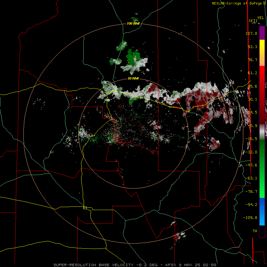Click the Super-Resolution Base Velocity caption
267x267 pixels.
coord(135,265)
